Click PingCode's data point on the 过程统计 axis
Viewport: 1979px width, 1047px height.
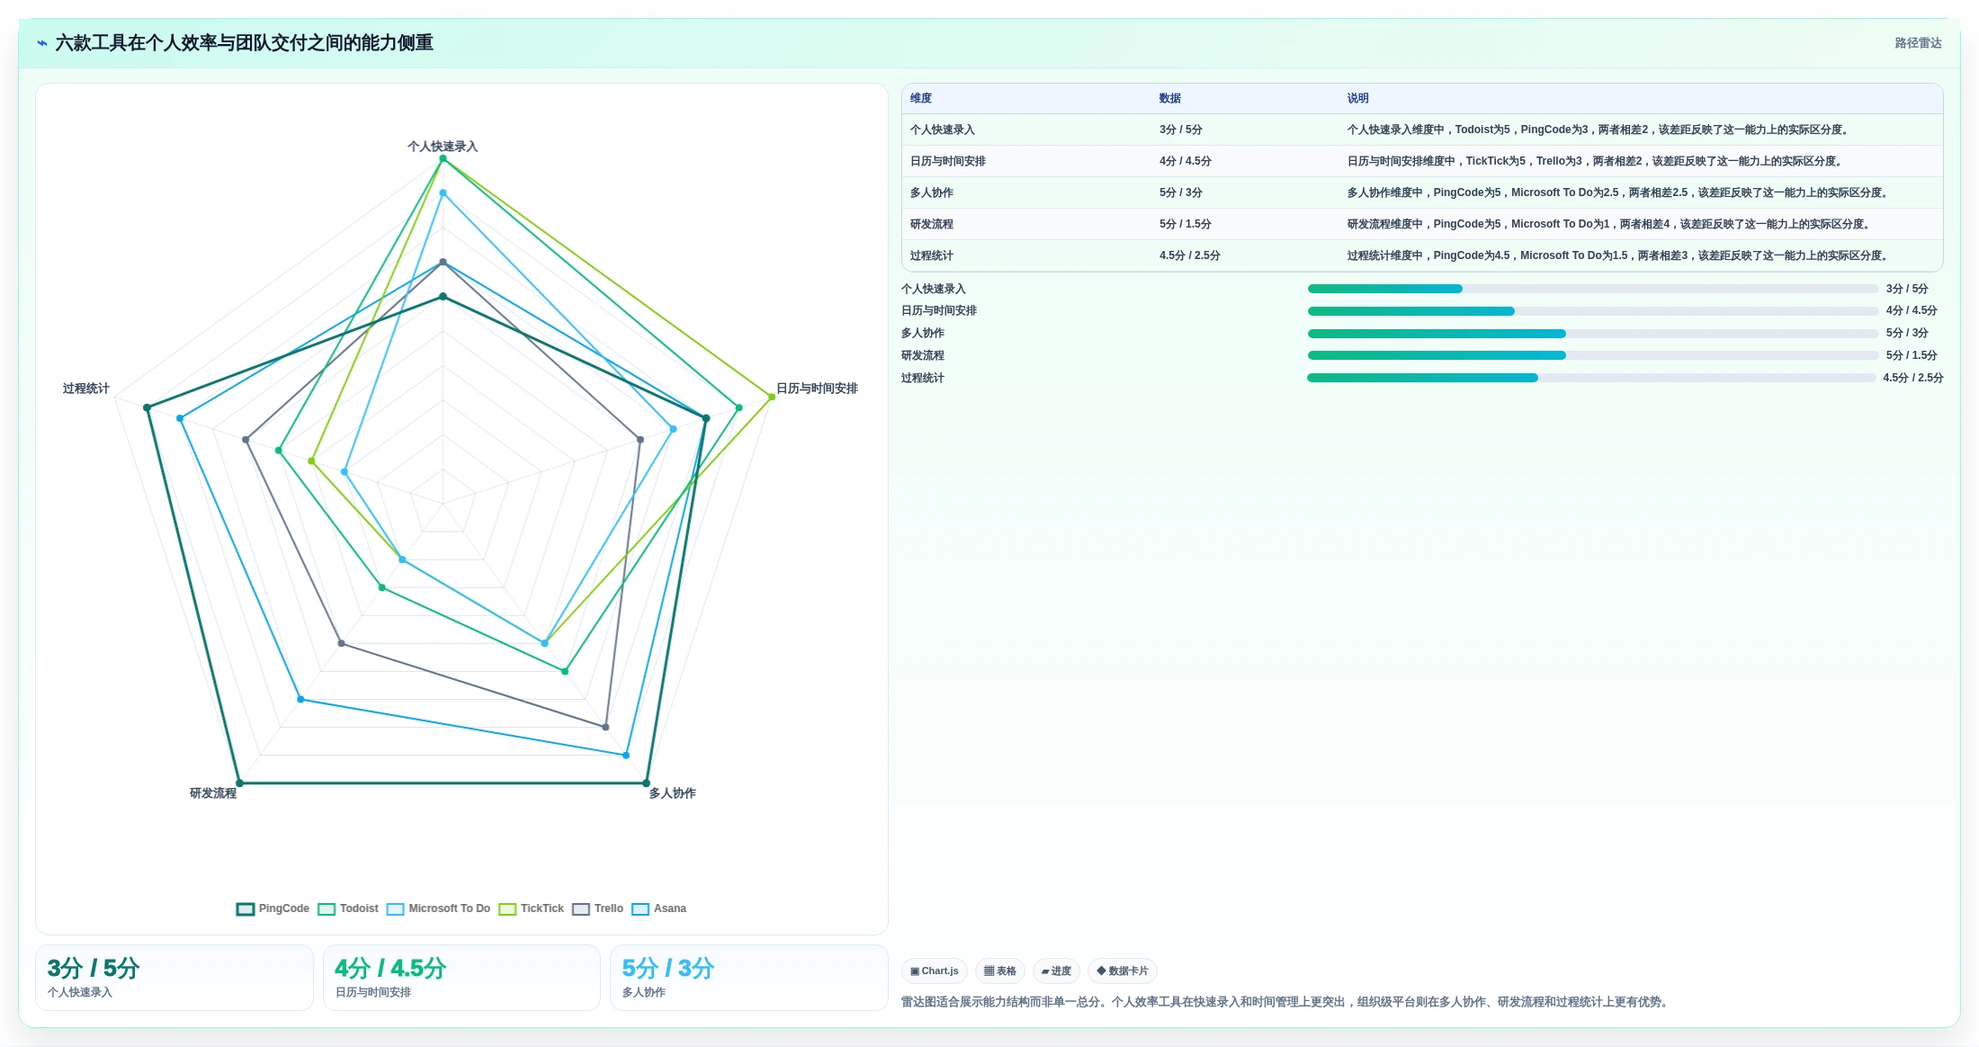coord(148,408)
